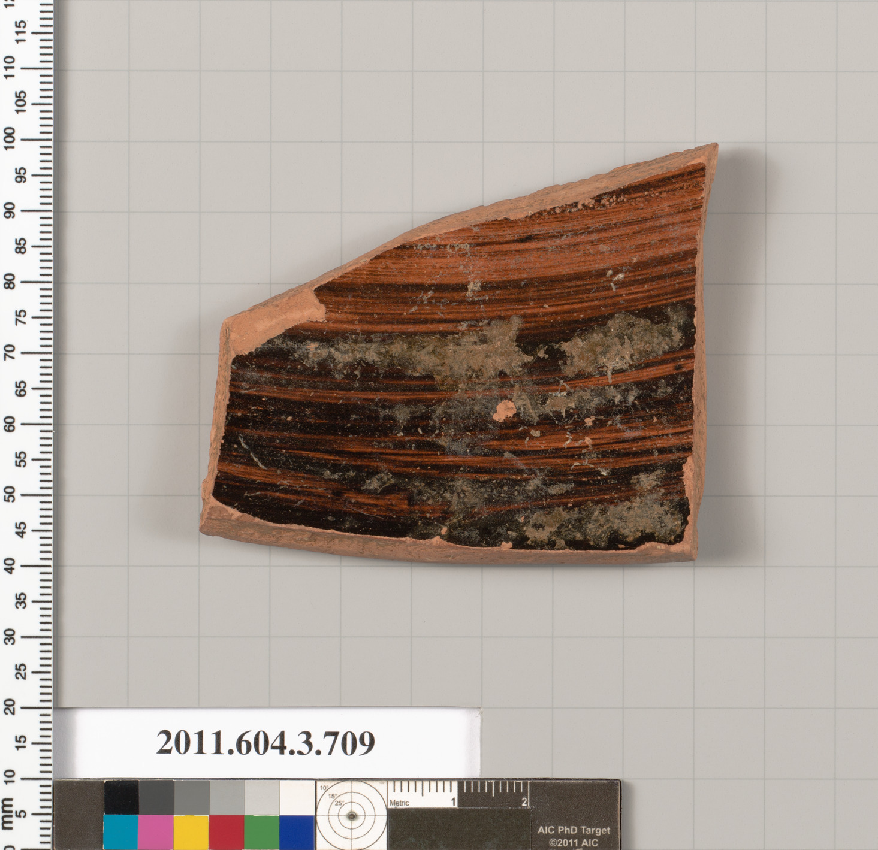Pick the yellow color patch

tap(191, 832)
